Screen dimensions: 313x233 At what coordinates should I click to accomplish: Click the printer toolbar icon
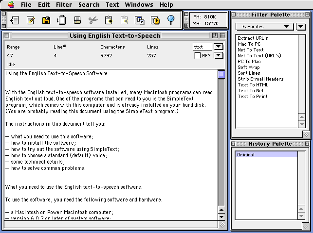tap(77, 20)
